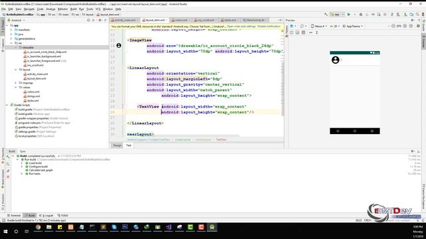
Task: Click Open code style settings link
Action: pos(241,27)
